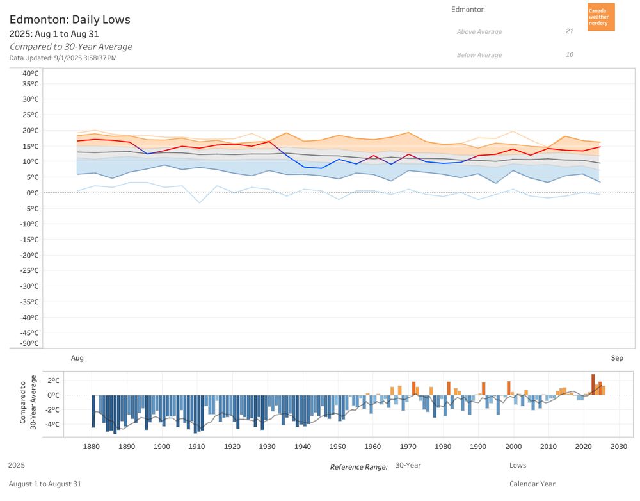This screenshot has width=640, height=501.
Task: Open the Edmonton city selector
Action: [468, 10]
